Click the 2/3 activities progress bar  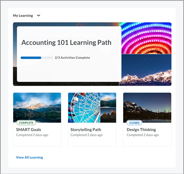point(37,58)
